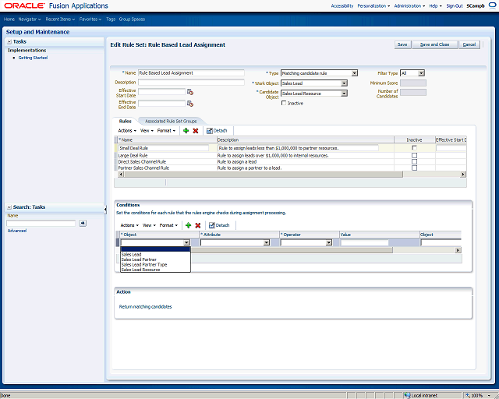
Task: Toggle the Inactive checkbox below Candidate Object
Action: [x=284, y=103]
